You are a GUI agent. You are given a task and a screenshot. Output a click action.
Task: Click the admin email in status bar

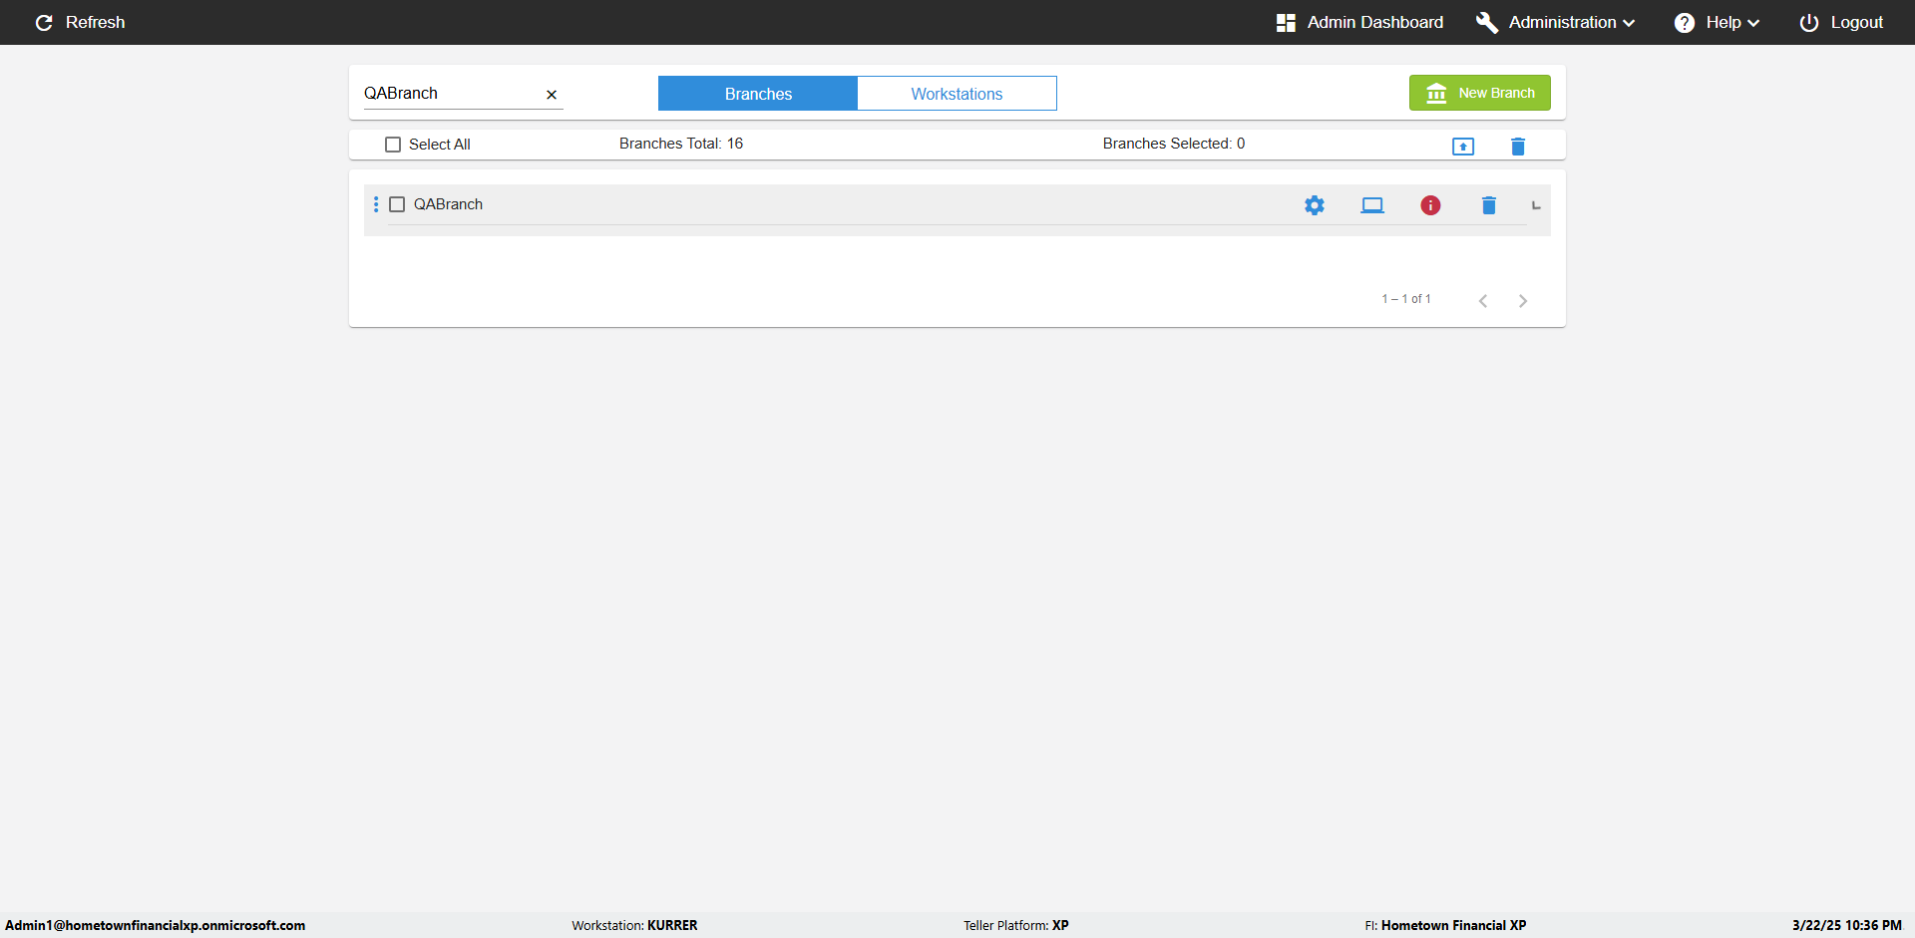[156, 925]
